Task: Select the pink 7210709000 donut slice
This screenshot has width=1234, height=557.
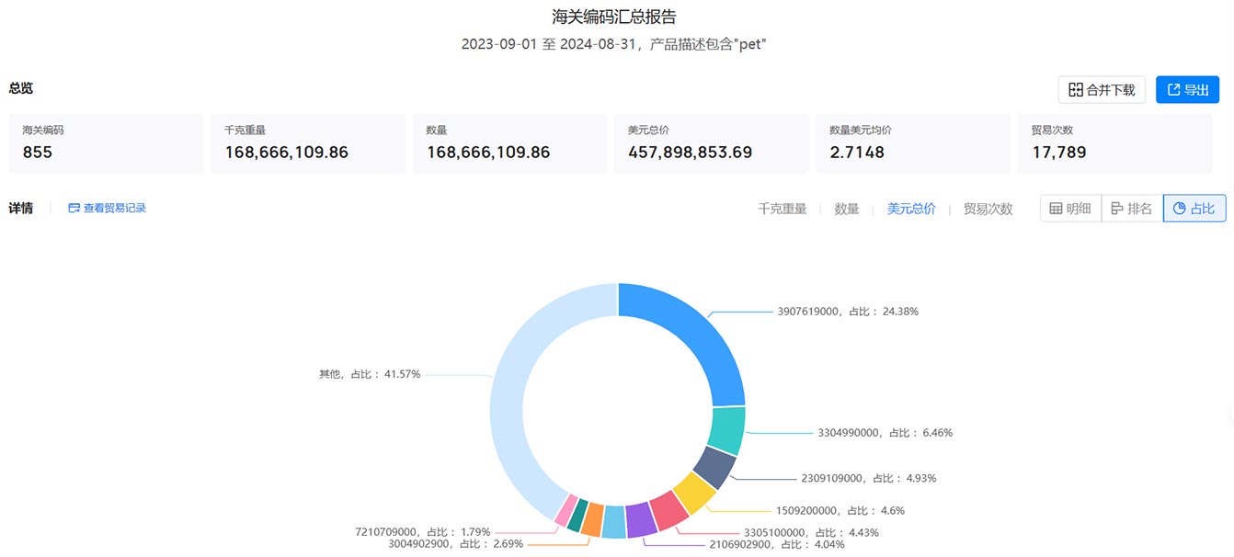Action: [566, 509]
